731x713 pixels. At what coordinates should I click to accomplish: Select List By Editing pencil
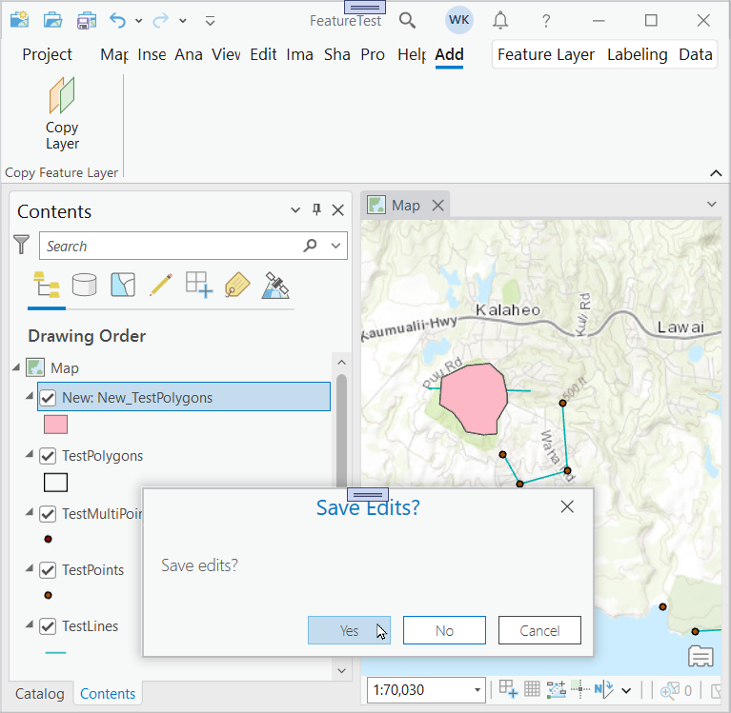tap(161, 285)
